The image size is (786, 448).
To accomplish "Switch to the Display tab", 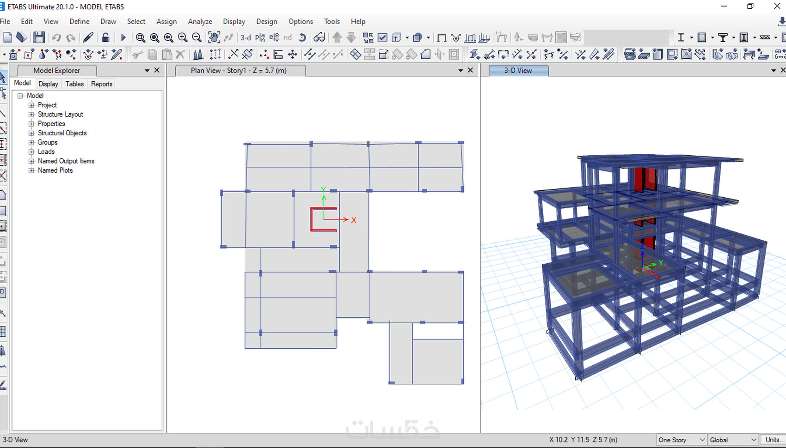I will (x=48, y=84).
